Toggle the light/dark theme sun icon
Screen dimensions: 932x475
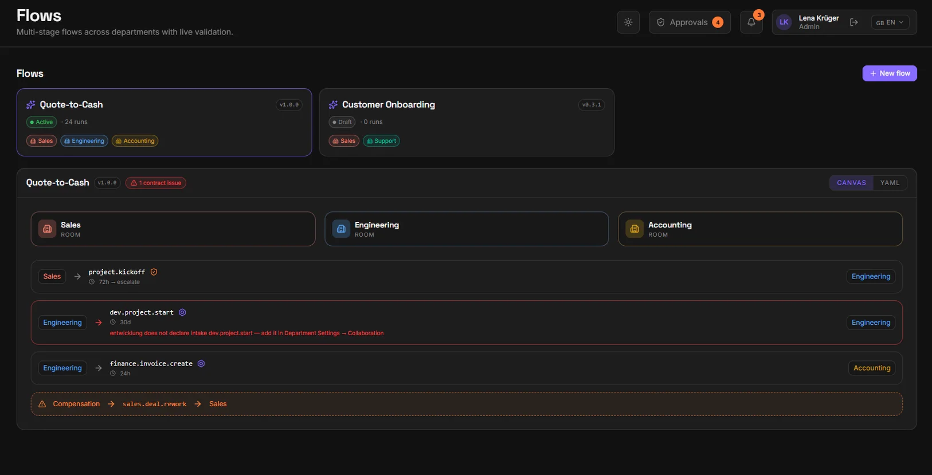[628, 22]
